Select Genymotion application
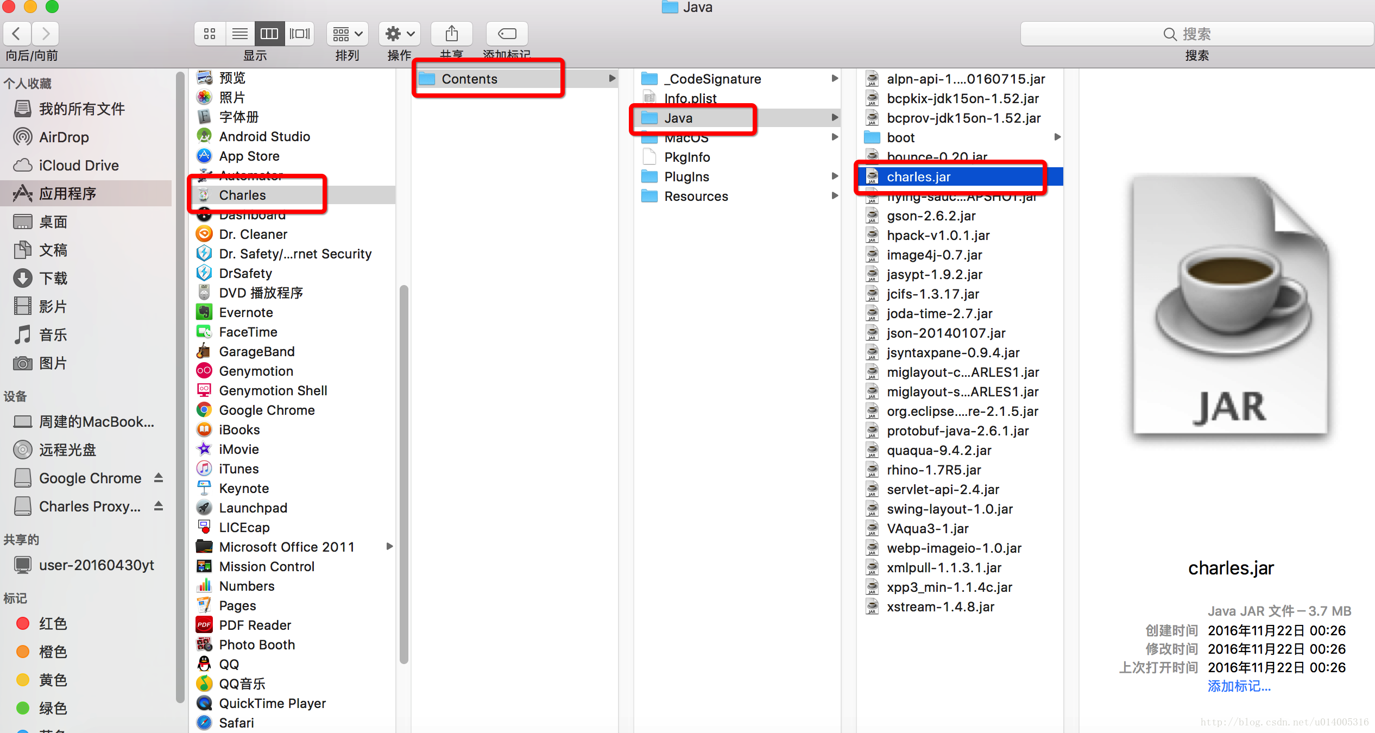Viewport: 1375px width, 733px height. tap(293, 371)
